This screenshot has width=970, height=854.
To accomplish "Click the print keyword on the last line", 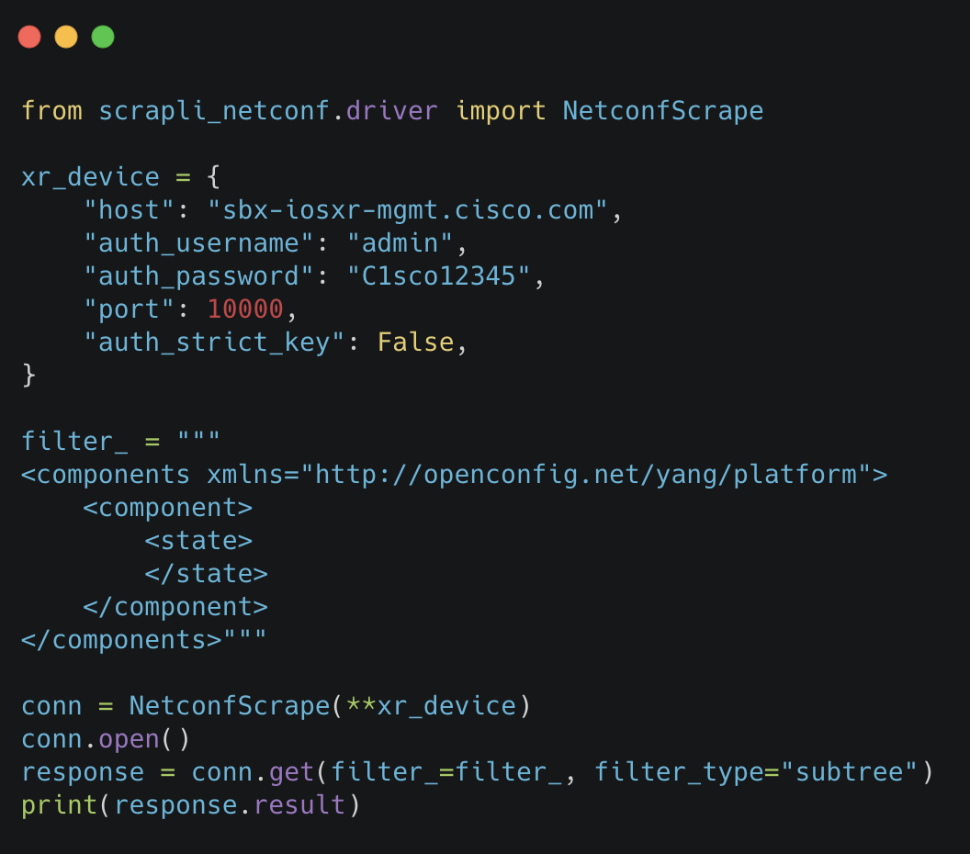I will [59, 805].
